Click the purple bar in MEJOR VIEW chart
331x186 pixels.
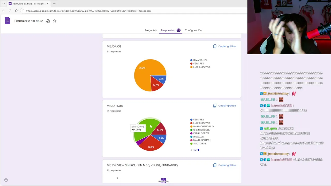coord(163,181)
